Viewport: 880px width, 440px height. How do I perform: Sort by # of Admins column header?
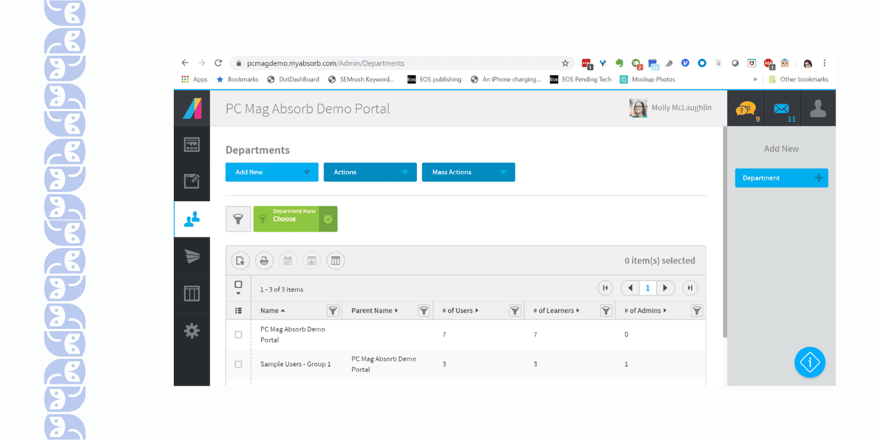click(645, 311)
